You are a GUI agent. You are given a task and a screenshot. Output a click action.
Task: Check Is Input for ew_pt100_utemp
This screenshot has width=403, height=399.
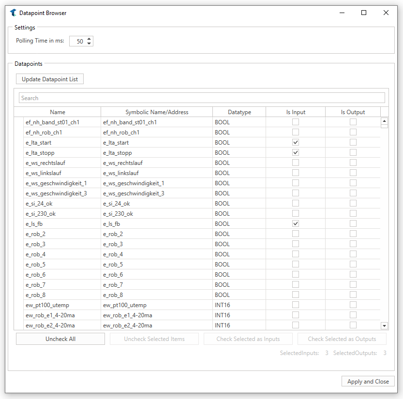pyautogui.click(x=296, y=305)
